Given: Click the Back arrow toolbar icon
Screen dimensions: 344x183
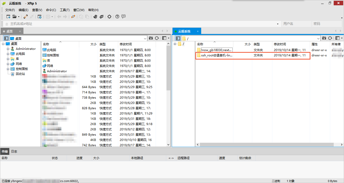Looking at the screenshot, I should [x=59, y=17].
